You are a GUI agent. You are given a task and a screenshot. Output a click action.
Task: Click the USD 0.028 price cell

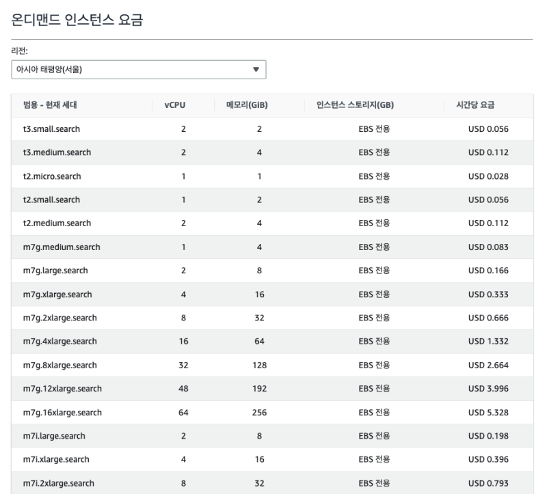pyautogui.click(x=488, y=176)
